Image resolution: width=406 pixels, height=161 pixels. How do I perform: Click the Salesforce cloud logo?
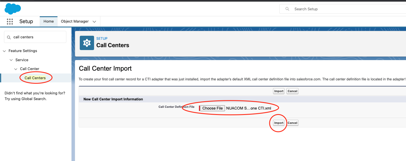13,9
